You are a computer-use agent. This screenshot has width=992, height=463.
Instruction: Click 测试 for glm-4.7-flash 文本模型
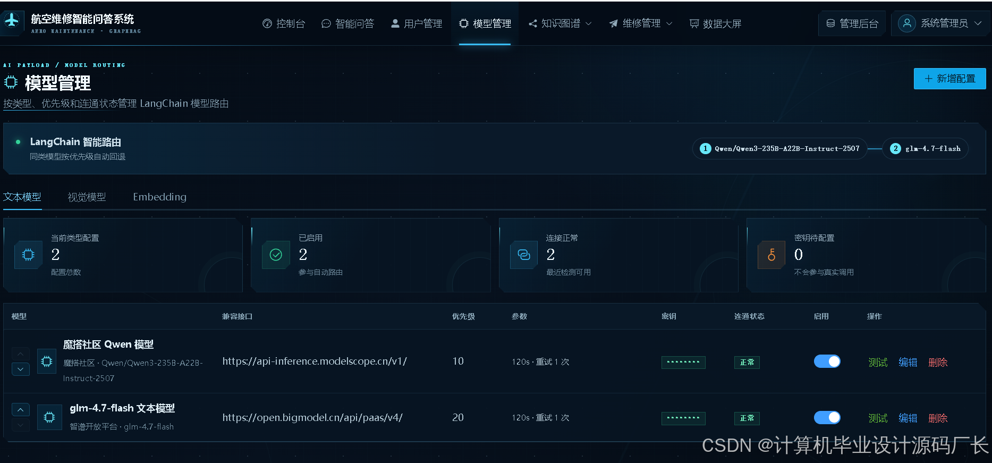pyautogui.click(x=878, y=418)
